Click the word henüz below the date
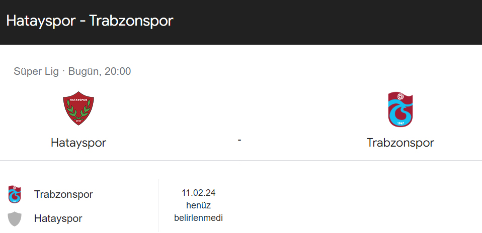 coord(198,205)
